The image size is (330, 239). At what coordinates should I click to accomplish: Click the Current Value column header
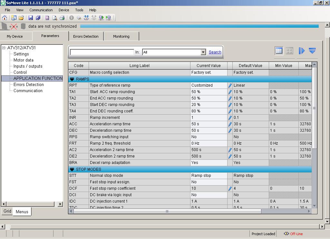(x=209, y=66)
